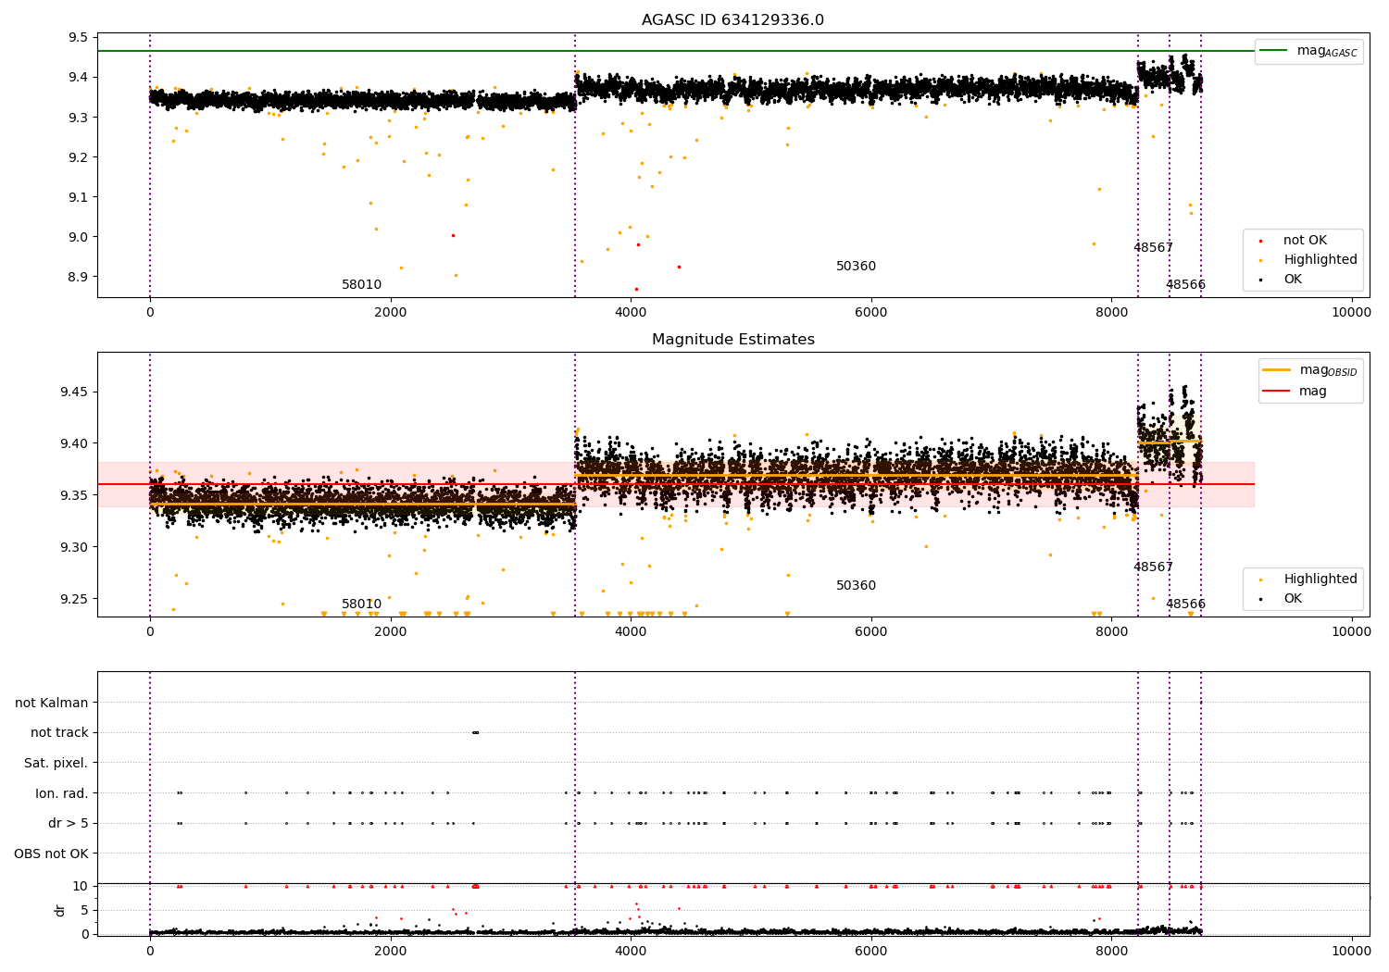Click the 2000 x-tick on top plot
1389x972 pixels.
click(391, 312)
